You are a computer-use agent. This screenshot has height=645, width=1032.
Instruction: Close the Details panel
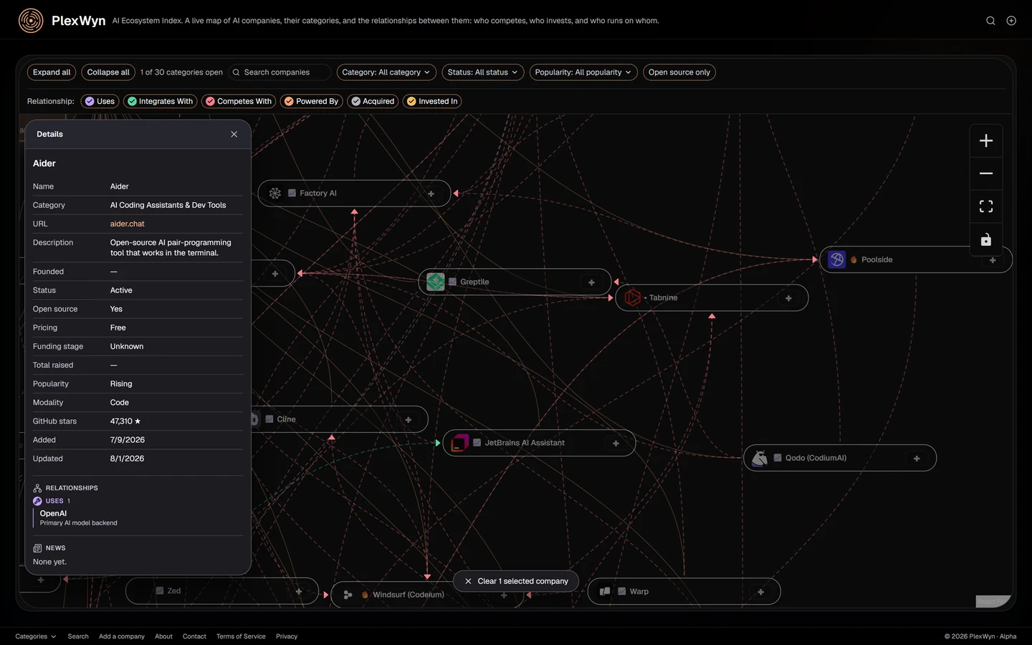tap(234, 134)
